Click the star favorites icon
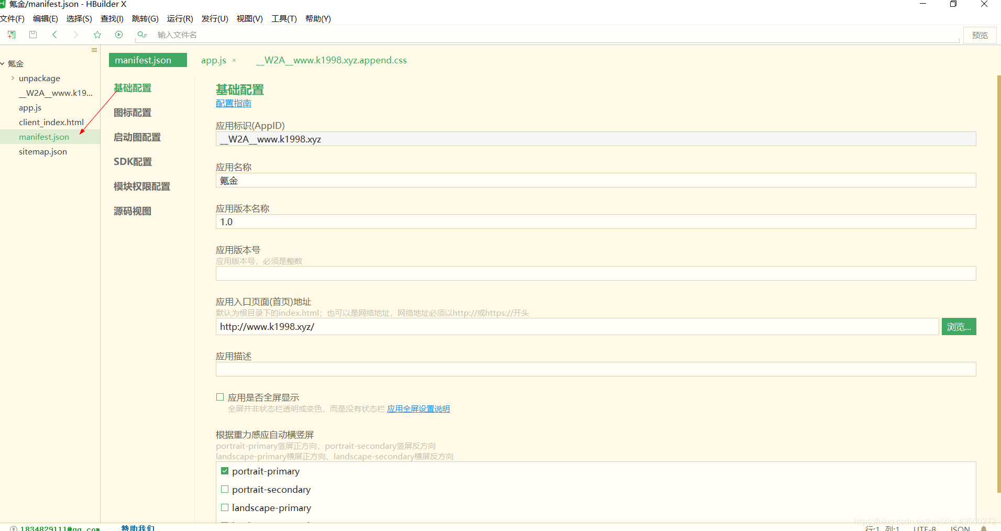1001x531 pixels. tap(97, 35)
